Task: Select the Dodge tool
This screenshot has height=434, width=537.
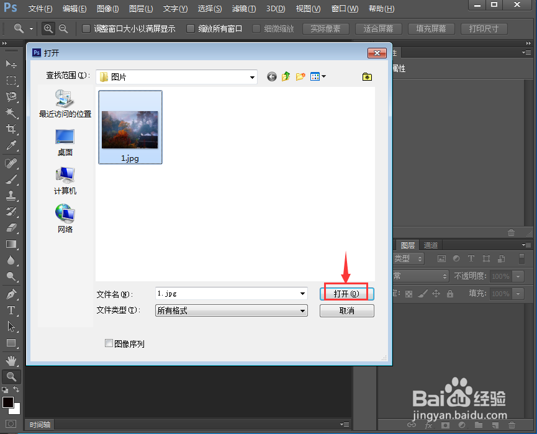Action: [x=11, y=276]
